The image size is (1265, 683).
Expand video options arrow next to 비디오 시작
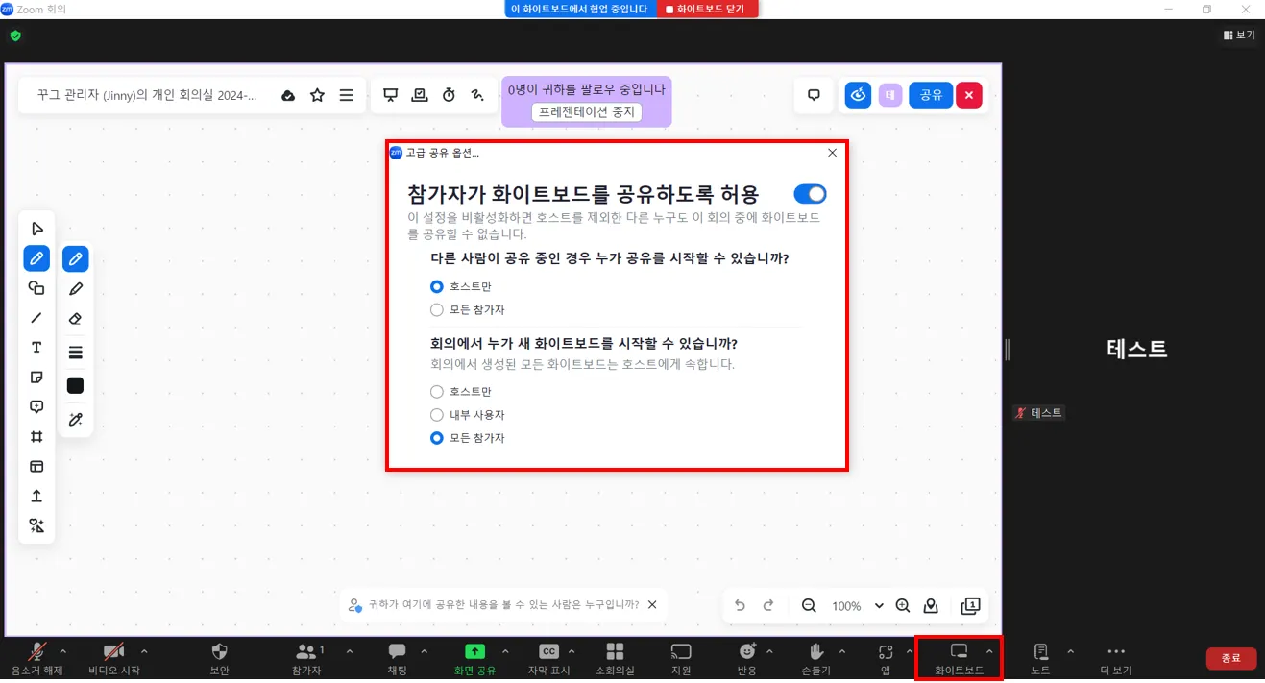click(x=144, y=651)
